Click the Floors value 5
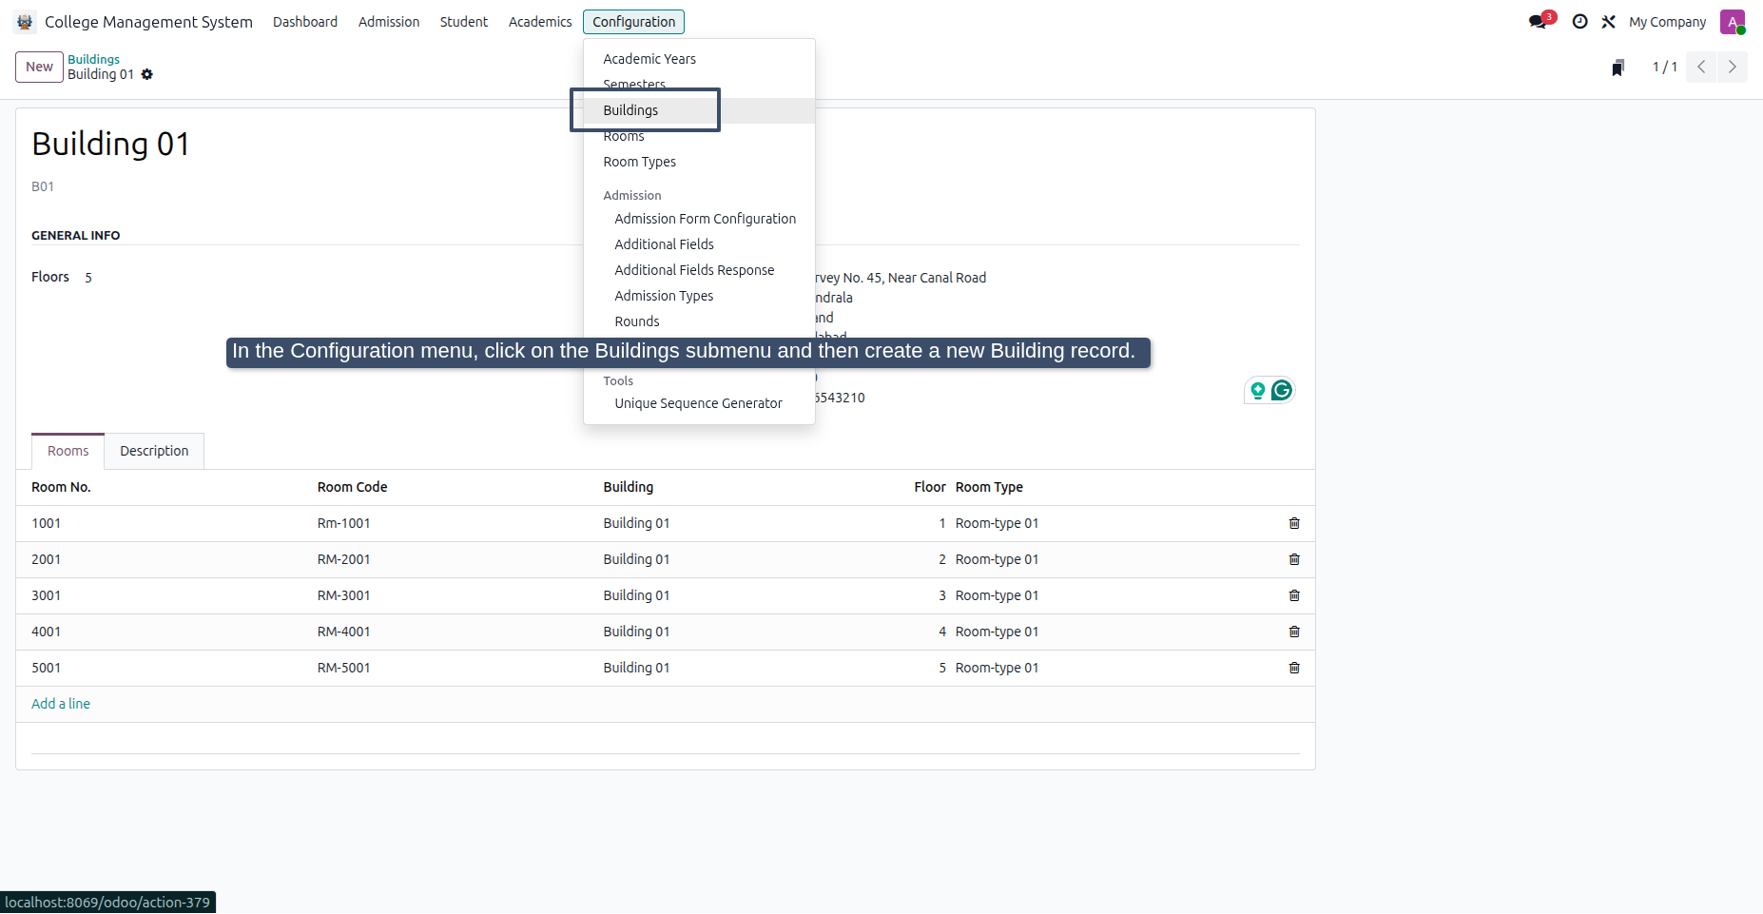The width and height of the screenshot is (1763, 914). [88, 278]
